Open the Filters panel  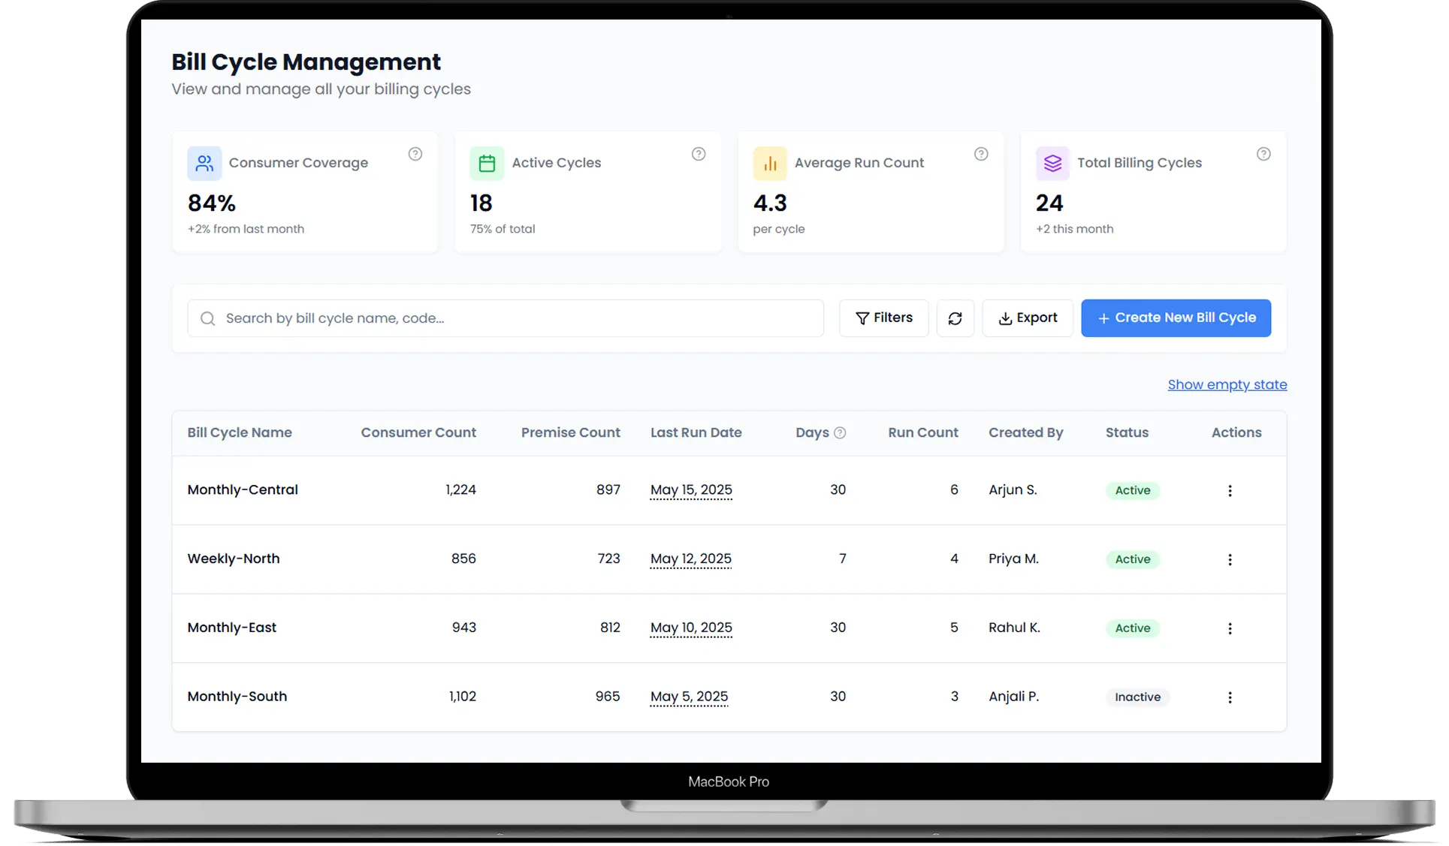click(883, 318)
